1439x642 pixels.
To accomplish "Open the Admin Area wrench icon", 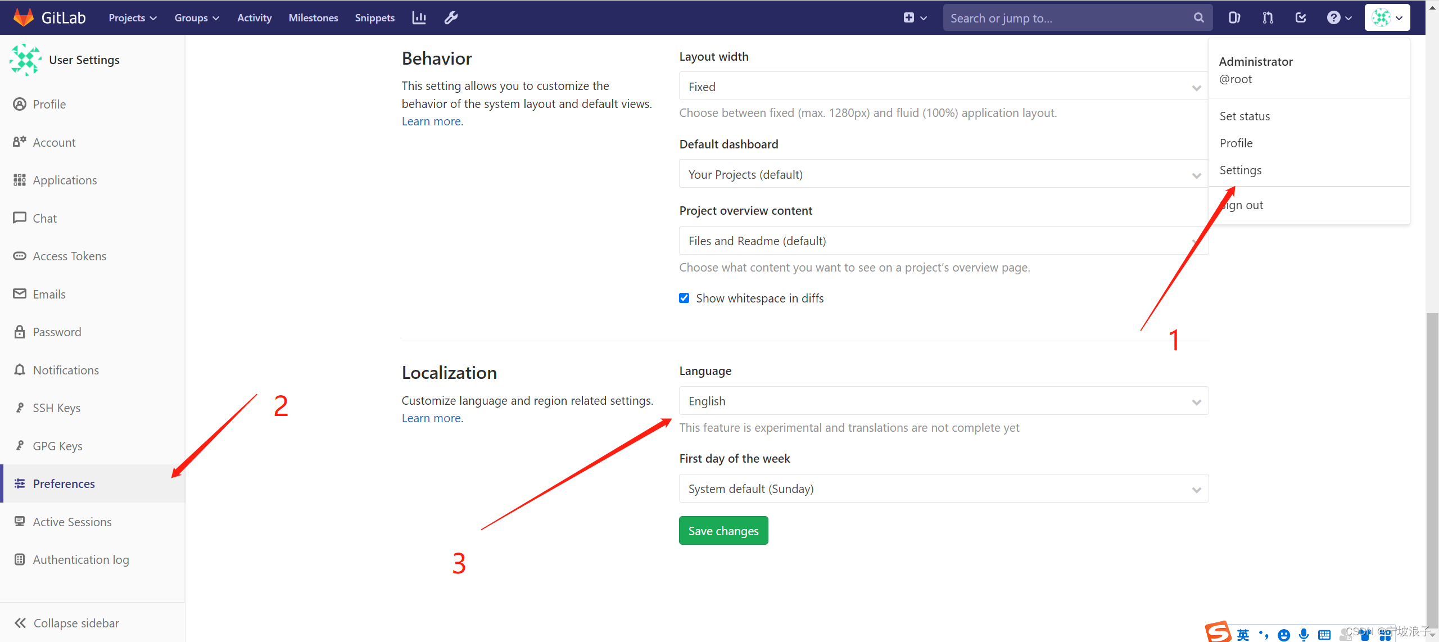I will 450,17.
